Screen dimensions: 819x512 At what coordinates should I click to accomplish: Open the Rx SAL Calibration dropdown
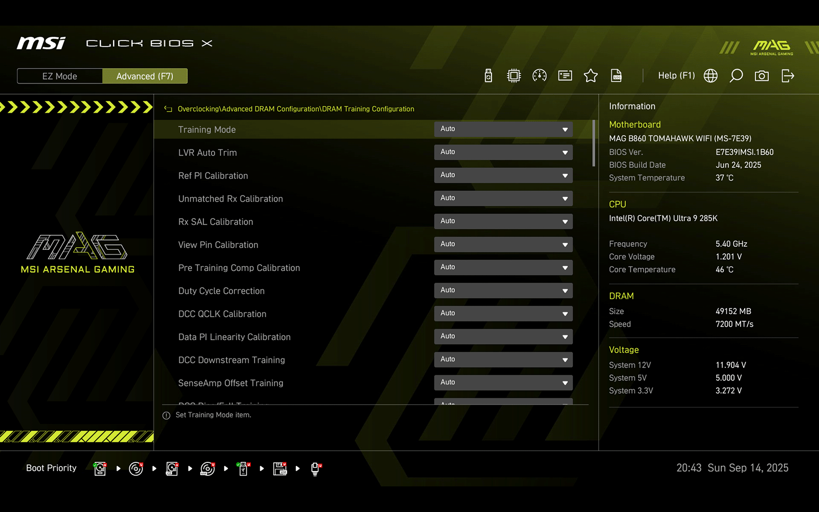(503, 221)
